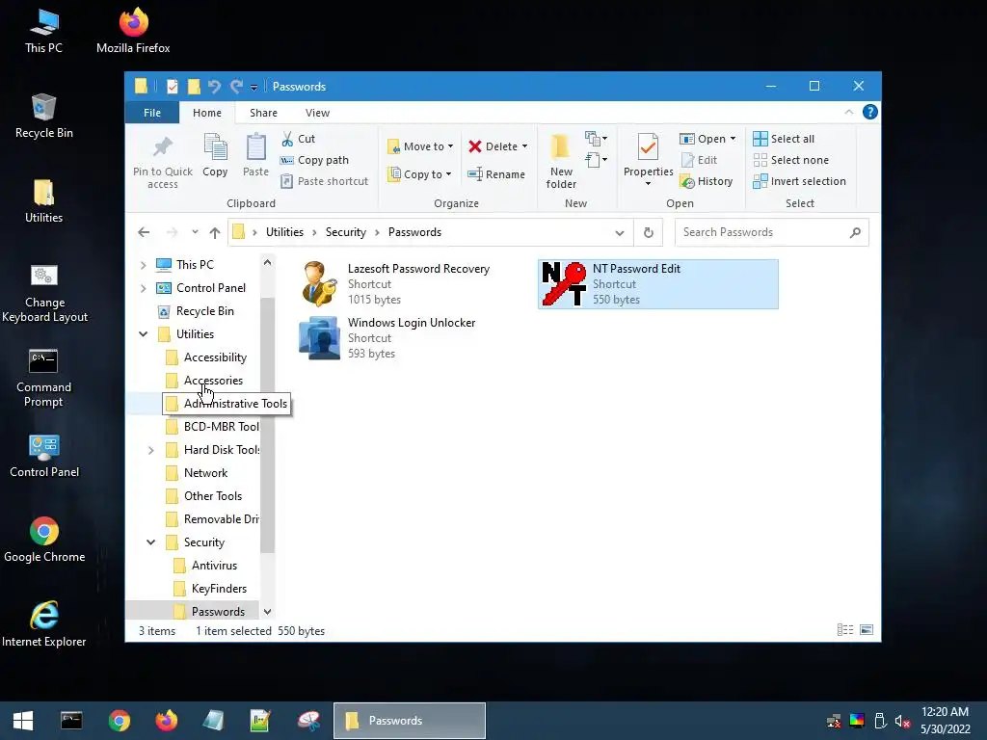Switch to the Home ribbon tab
This screenshot has height=740, width=987.
(207, 113)
